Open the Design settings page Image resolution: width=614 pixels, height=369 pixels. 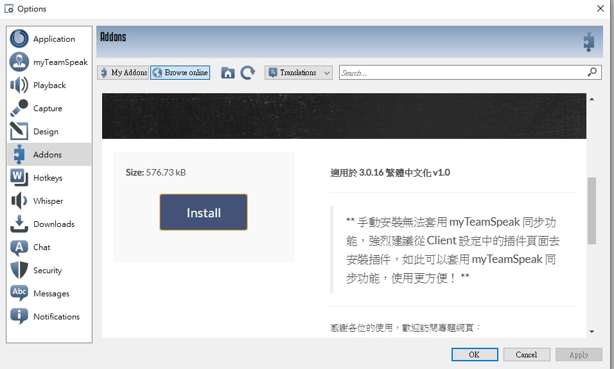pyautogui.click(x=46, y=132)
